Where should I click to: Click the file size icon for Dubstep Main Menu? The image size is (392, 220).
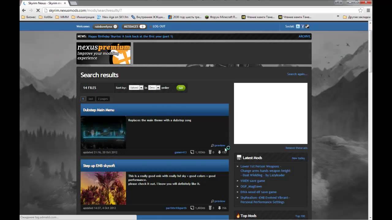[192, 152]
